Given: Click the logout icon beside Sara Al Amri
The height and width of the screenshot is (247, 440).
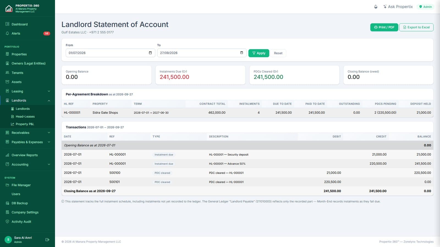Looking at the screenshot, I should click(x=47, y=240).
